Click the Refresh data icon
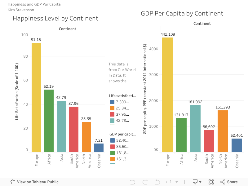Image resolution: width=248 pixels, height=186 pixels. coord(169,182)
